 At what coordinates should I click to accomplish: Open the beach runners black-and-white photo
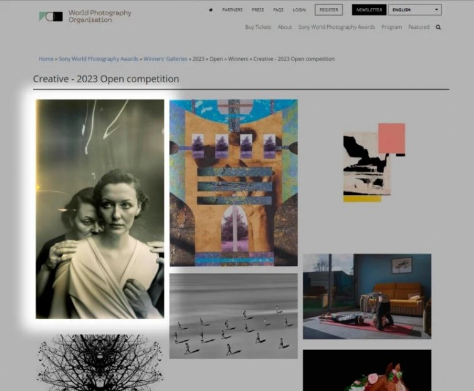(234, 316)
